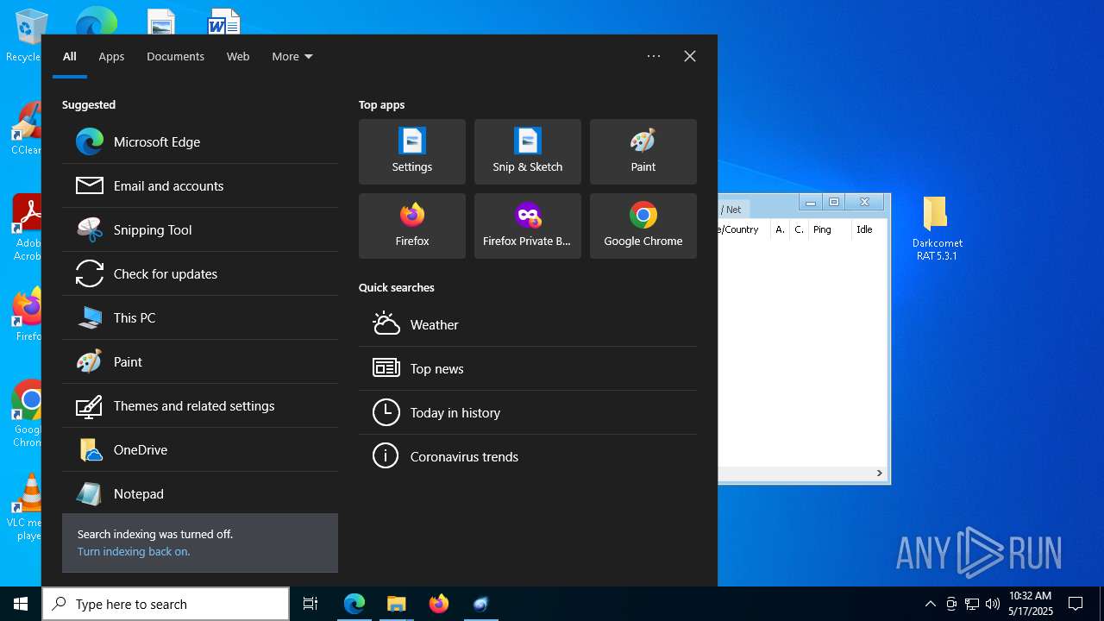Close the search panel
Viewport: 1104px width, 621px height.
click(690, 56)
